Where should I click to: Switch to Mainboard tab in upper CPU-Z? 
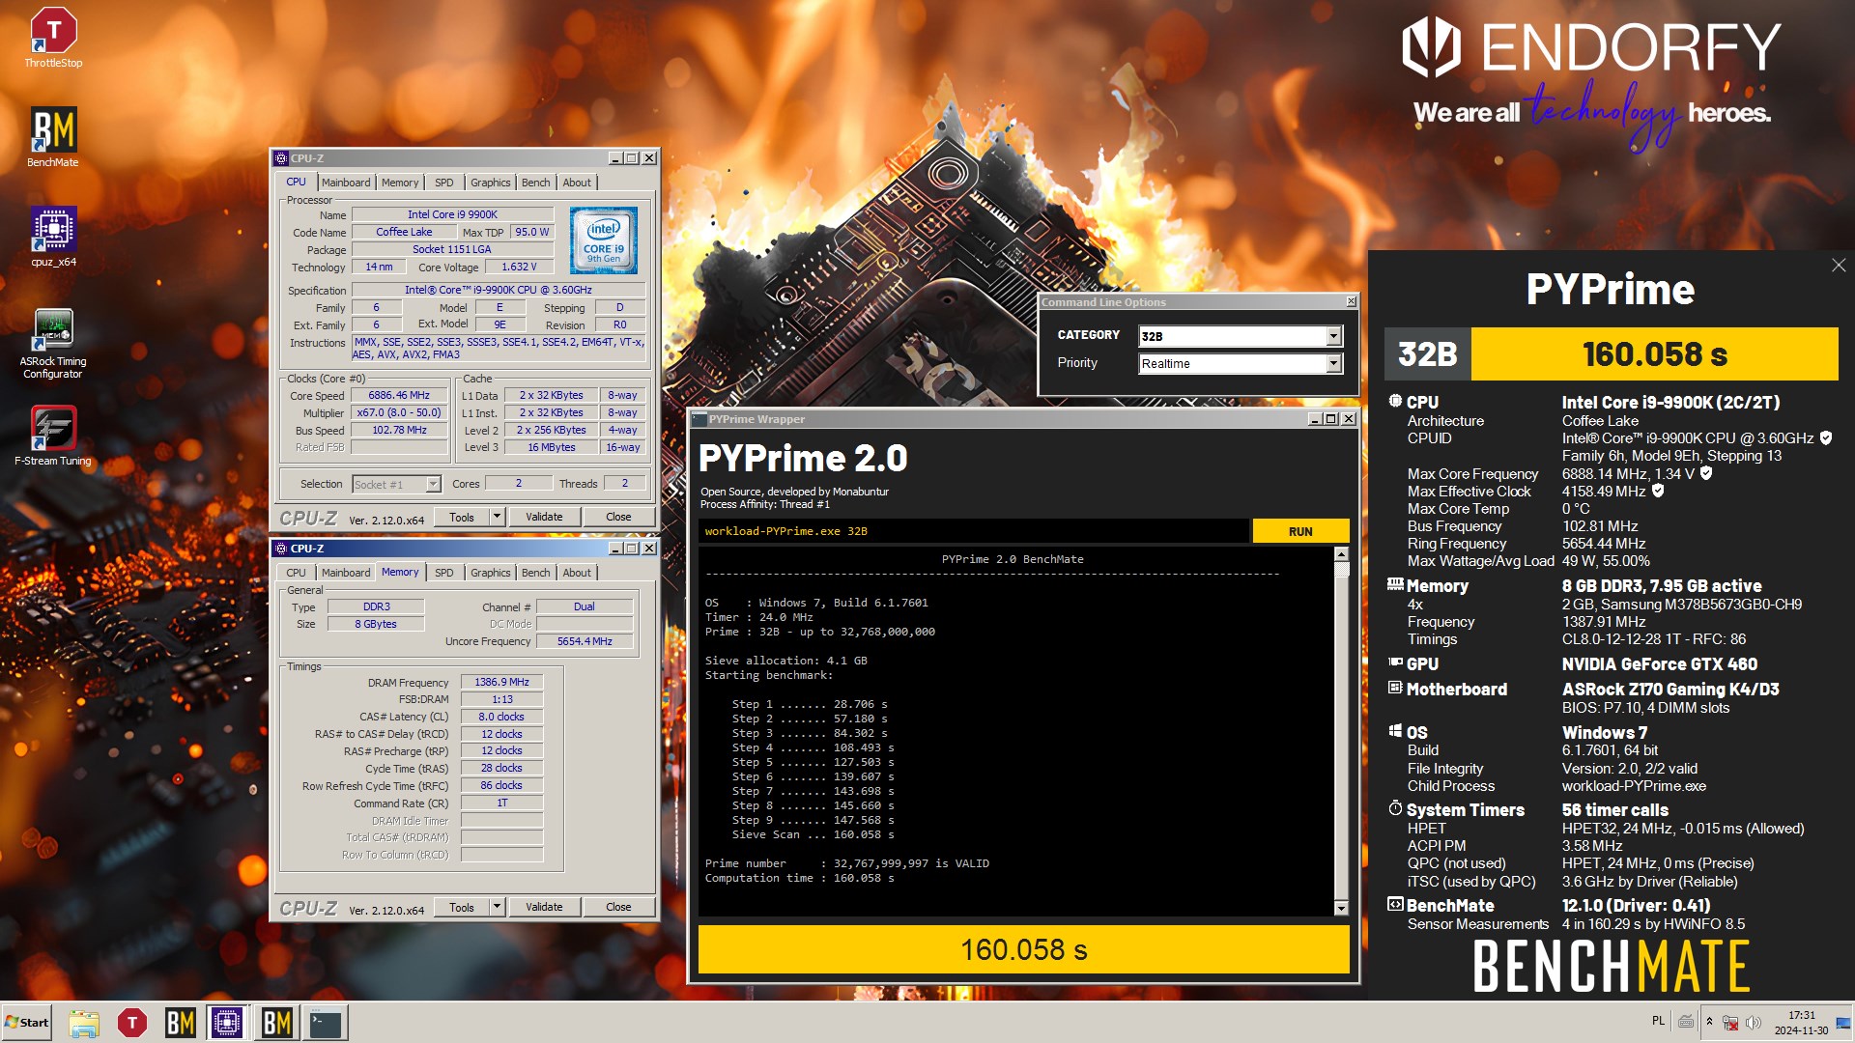point(346,183)
